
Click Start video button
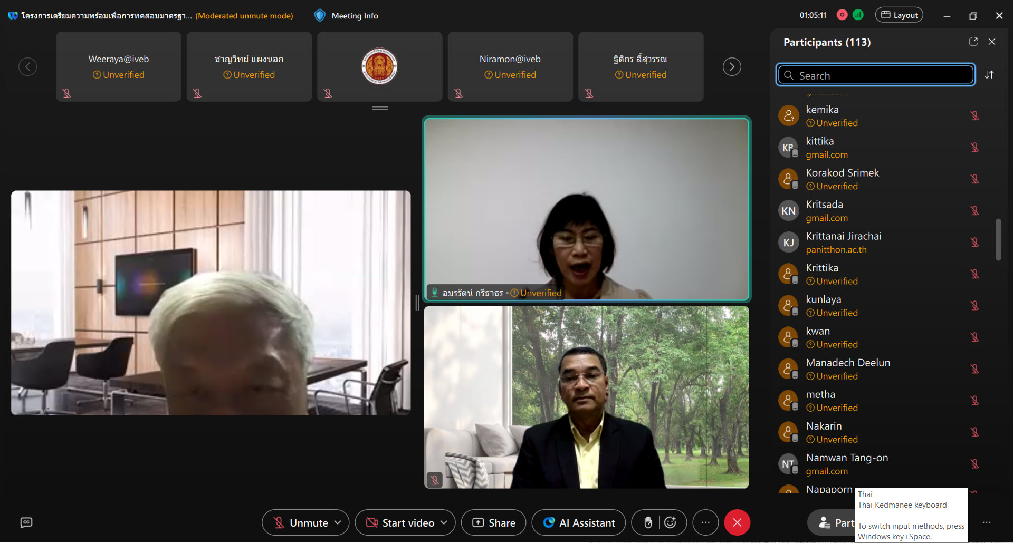pyautogui.click(x=400, y=522)
